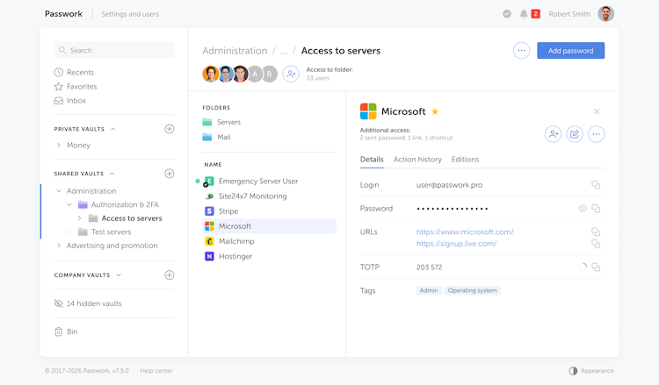This screenshot has height=385, width=659.
Task: Click the edit password pencil icon
Action: point(575,134)
